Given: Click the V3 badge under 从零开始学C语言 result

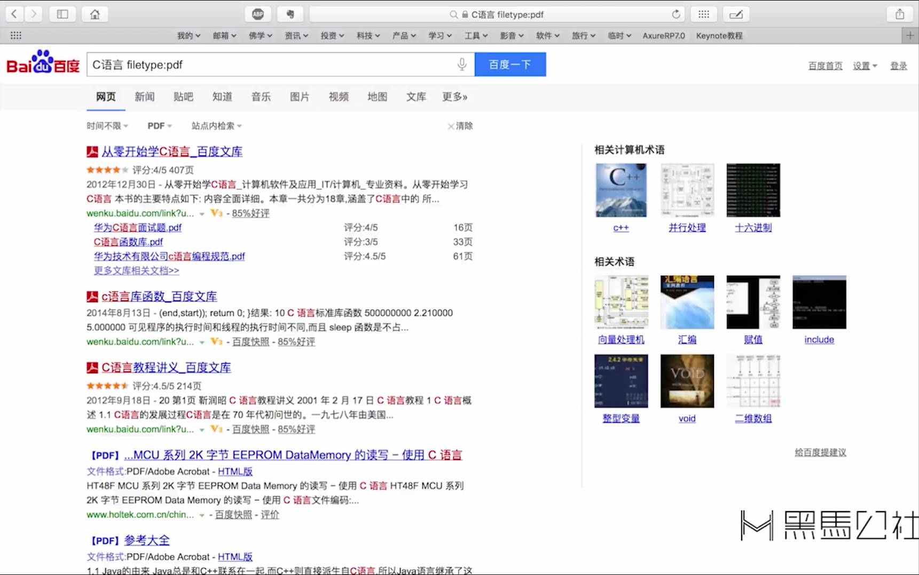Looking at the screenshot, I should pos(216,213).
